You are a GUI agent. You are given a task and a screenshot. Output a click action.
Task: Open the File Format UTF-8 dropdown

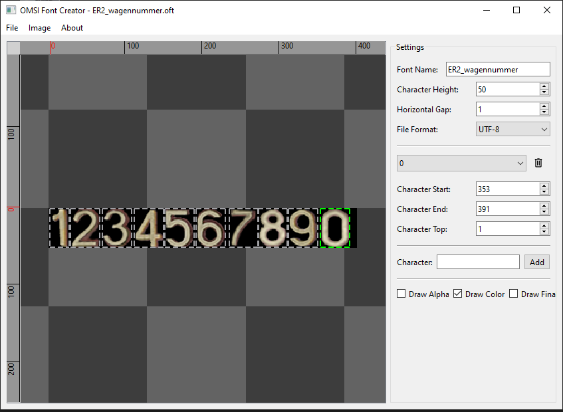tap(512, 130)
